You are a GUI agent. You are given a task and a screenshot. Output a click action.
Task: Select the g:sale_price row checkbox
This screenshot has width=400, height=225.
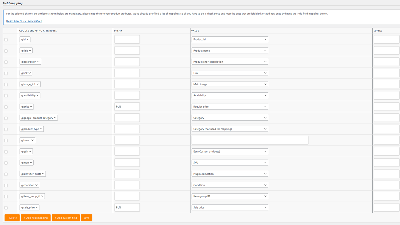[x=6, y=208]
